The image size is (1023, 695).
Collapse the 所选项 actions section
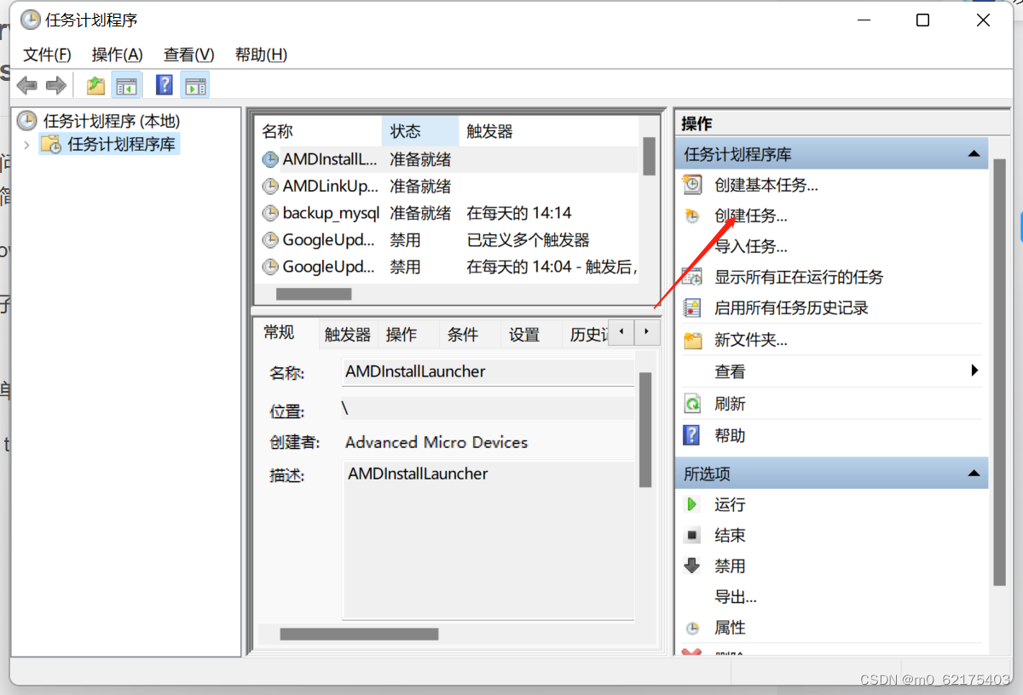(973, 474)
